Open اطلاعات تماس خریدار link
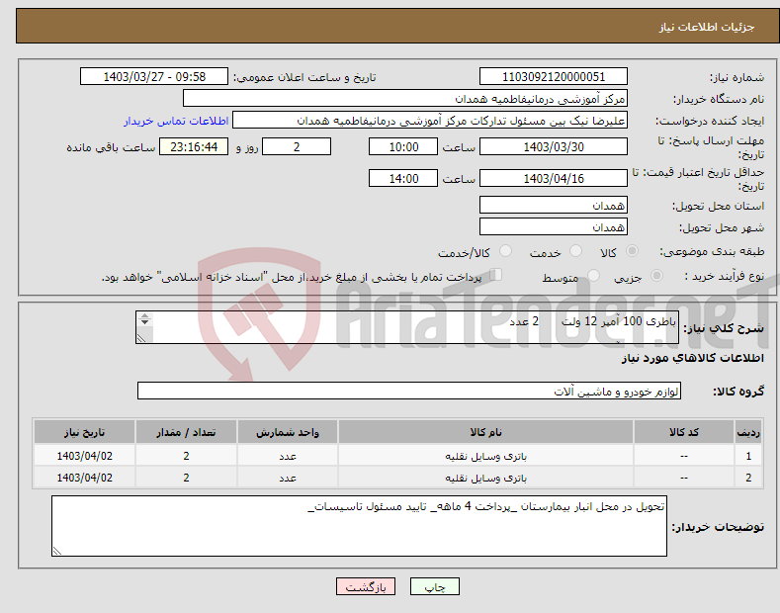The image size is (780, 613). tap(176, 121)
